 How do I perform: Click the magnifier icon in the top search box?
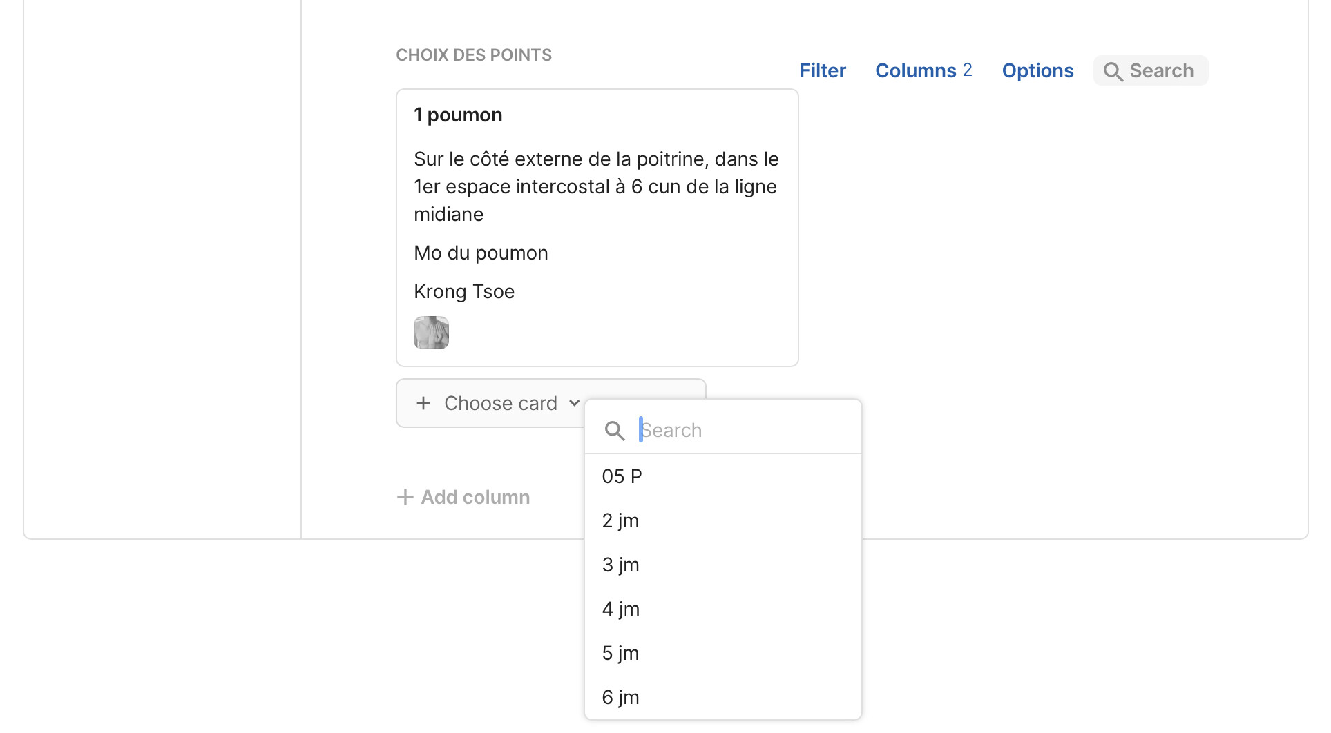(1113, 72)
